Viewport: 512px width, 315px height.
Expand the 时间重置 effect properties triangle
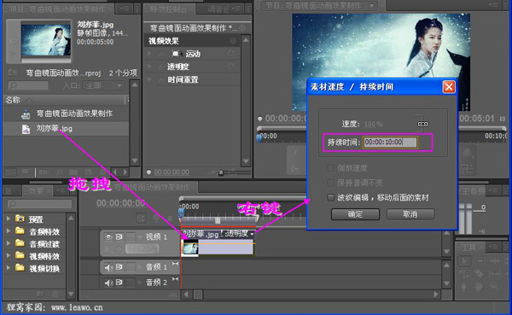click(x=150, y=79)
